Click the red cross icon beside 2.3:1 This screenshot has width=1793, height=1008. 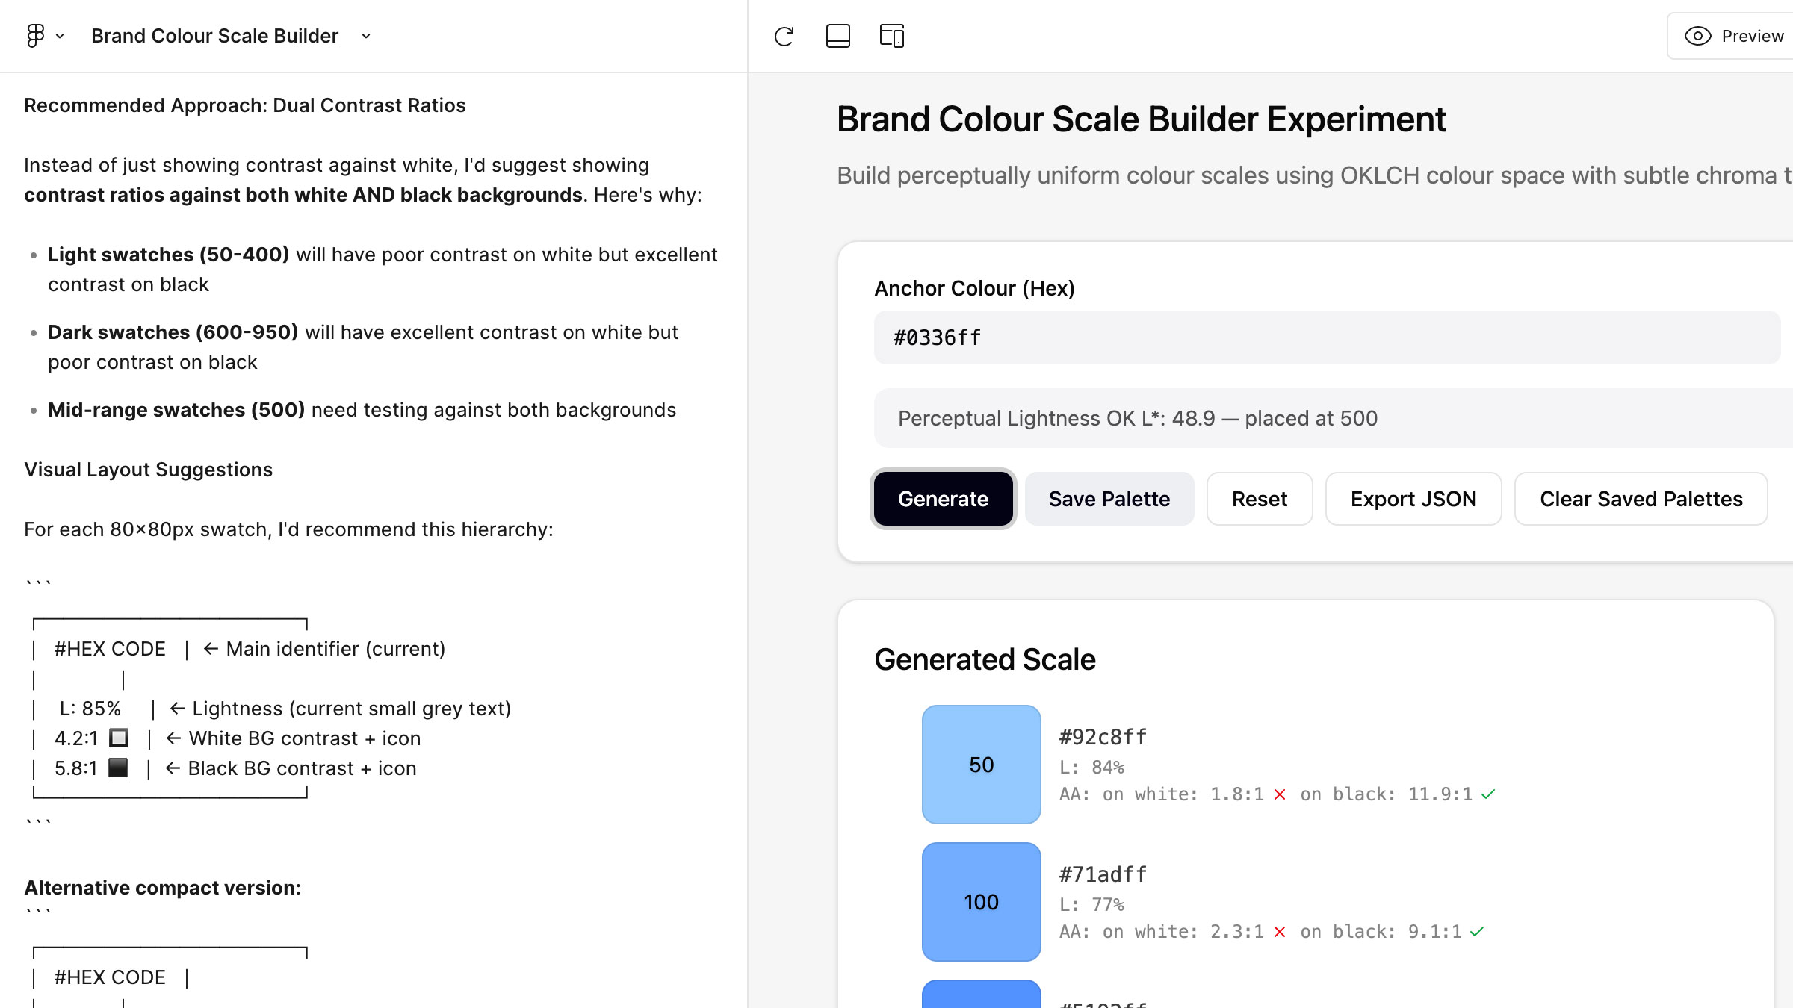pos(1280,932)
